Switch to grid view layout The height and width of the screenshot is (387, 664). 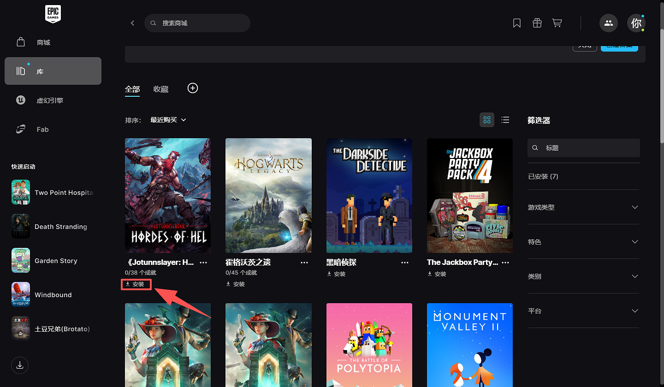487,120
